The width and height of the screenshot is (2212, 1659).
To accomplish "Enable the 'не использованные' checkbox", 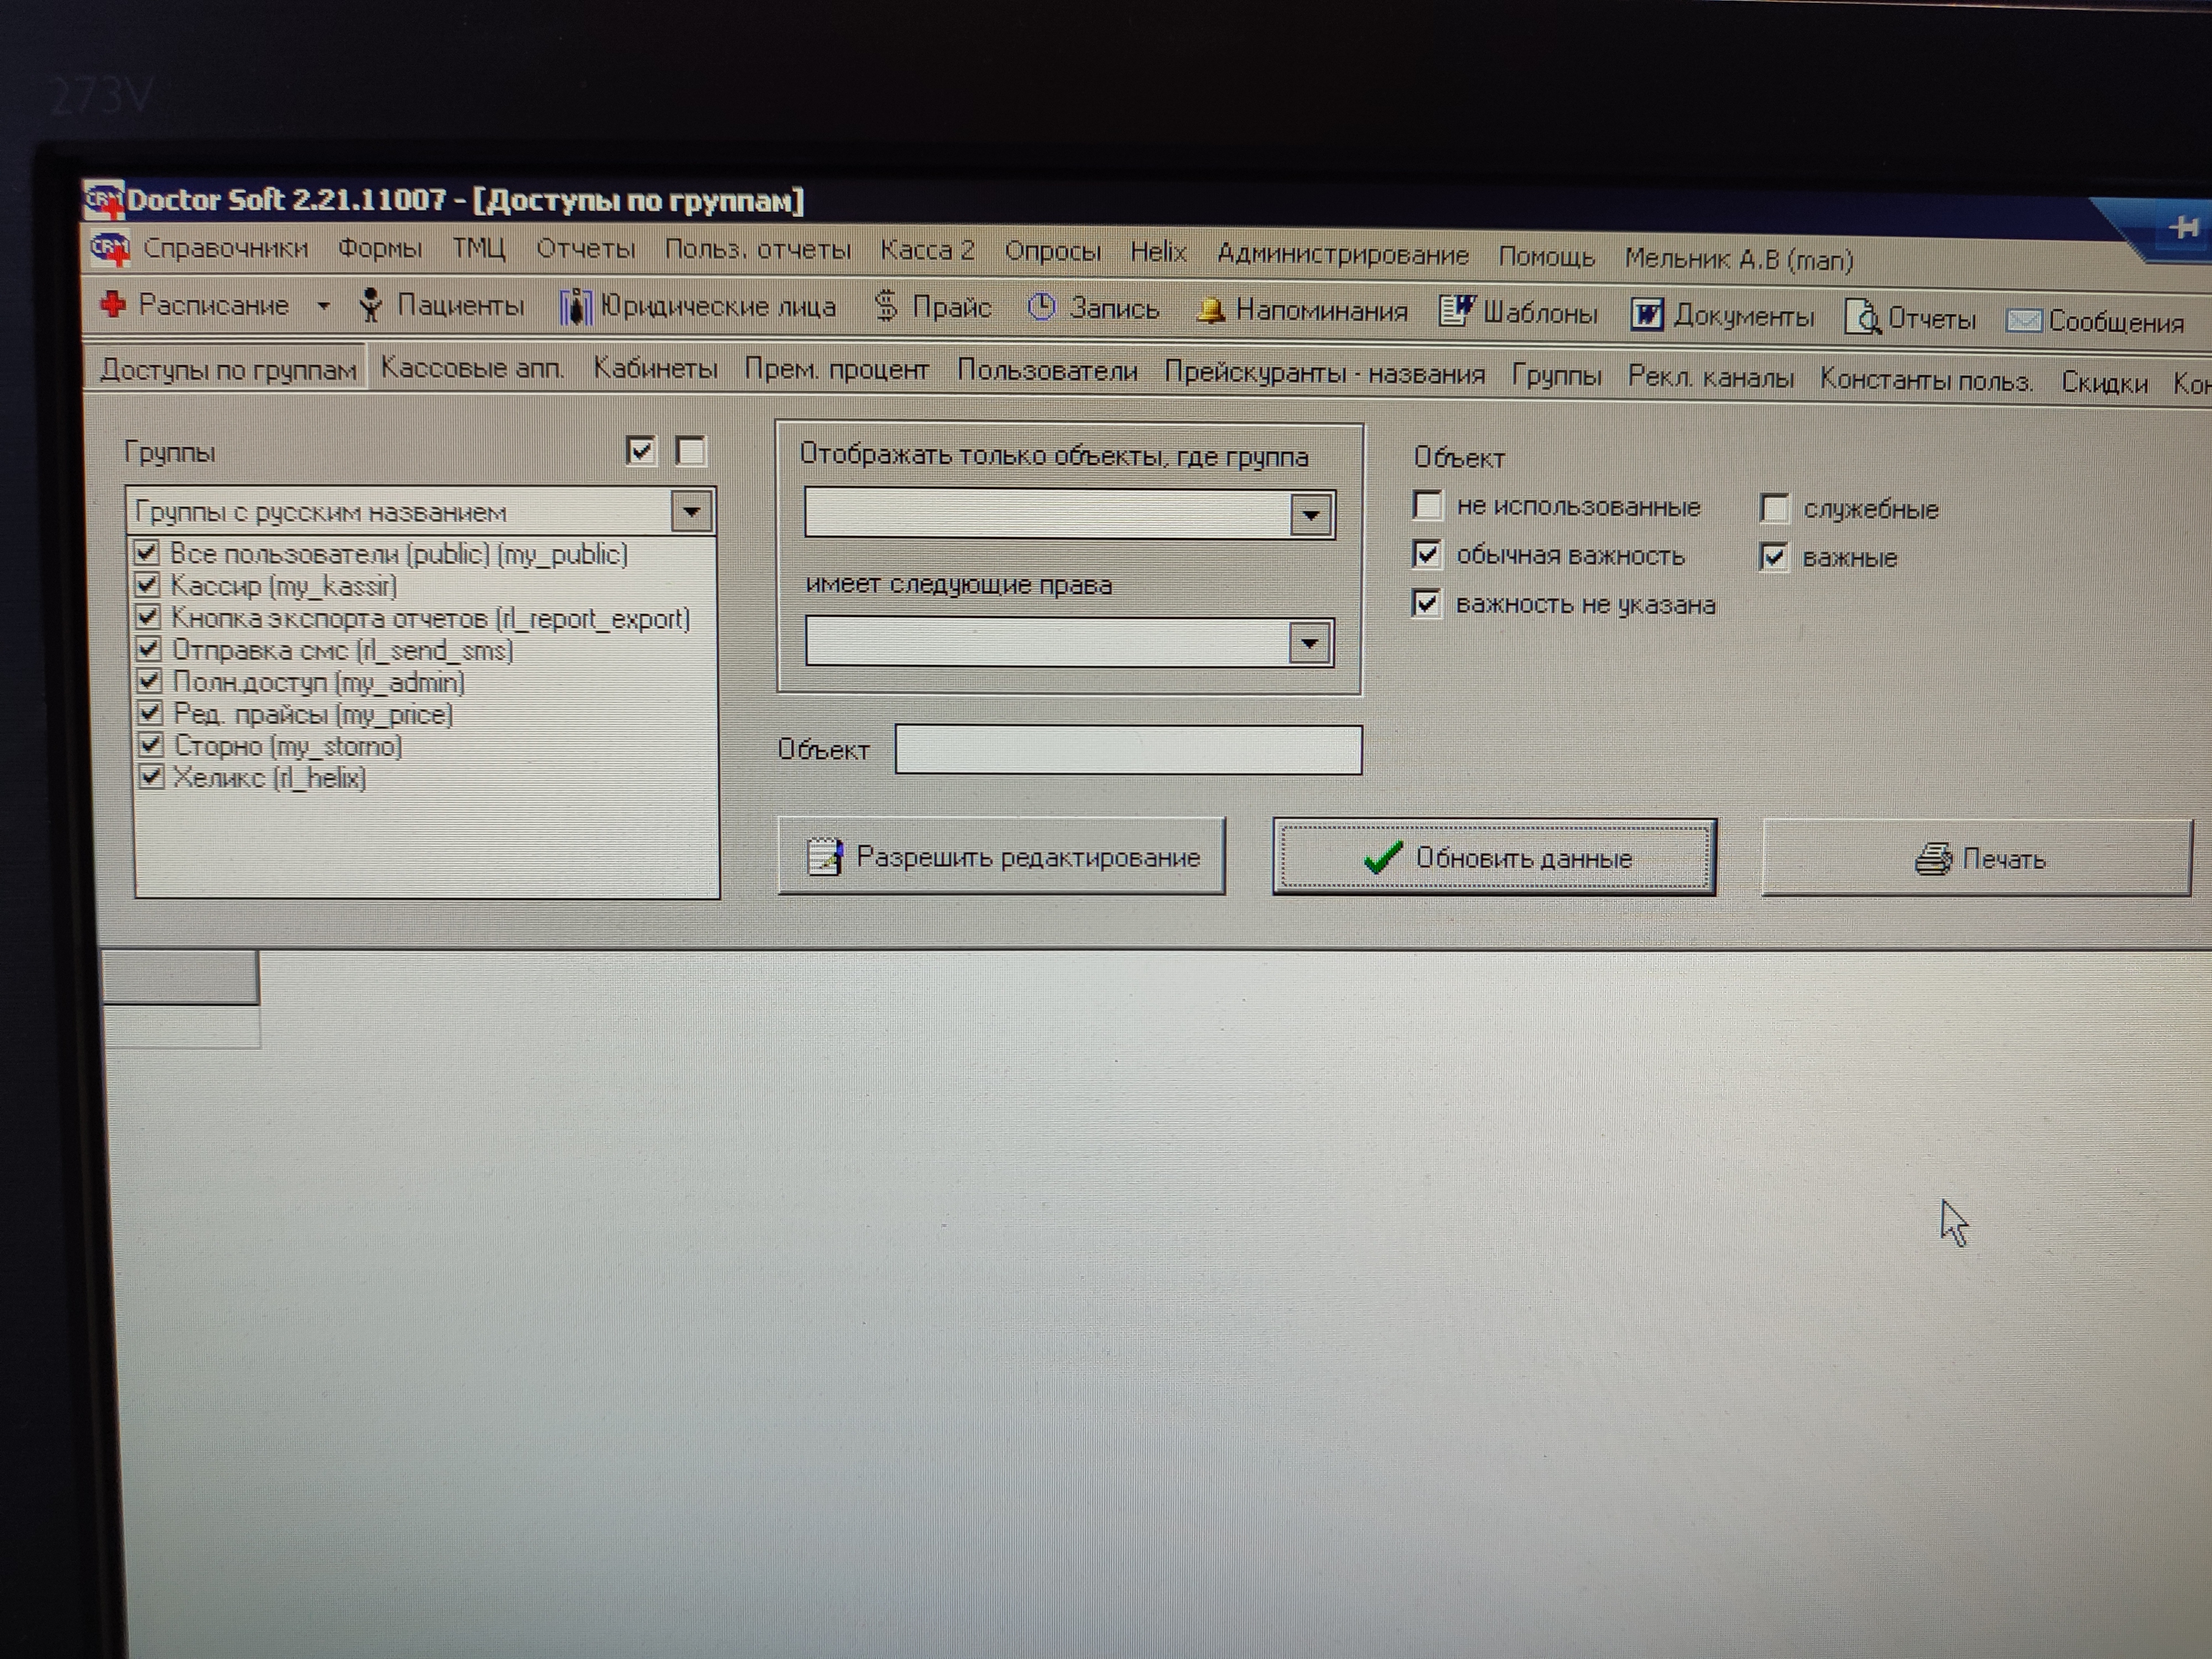I will tap(1427, 506).
